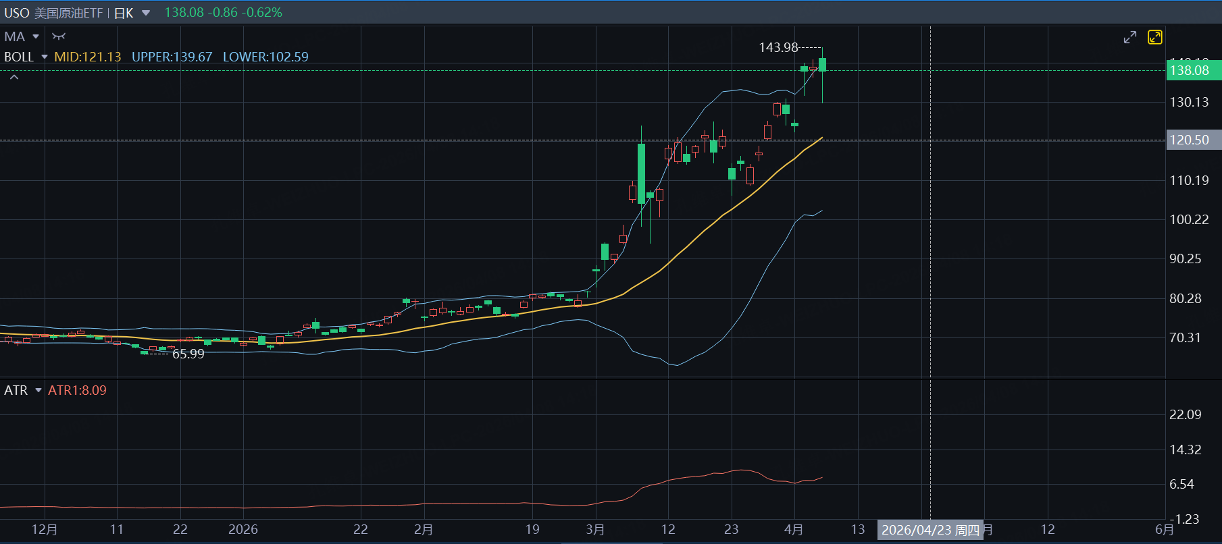Image resolution: width=1222 pixels, height=544 pixels.
Task: Show the hidden MA indicator lines
Action: coord(59,36)
